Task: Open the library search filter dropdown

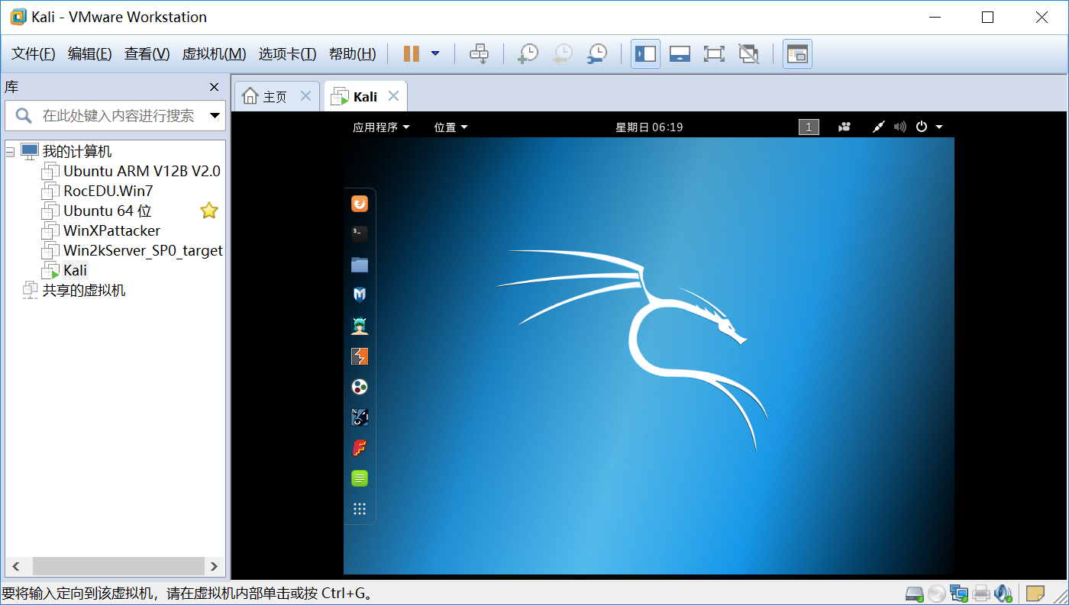Action: coord(215,116)
